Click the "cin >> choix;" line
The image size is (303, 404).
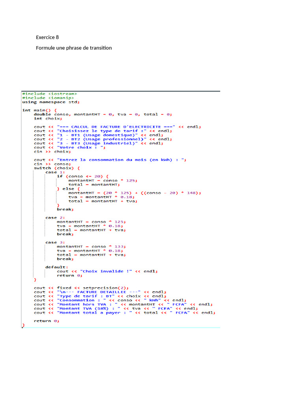(x=52, y=151)
